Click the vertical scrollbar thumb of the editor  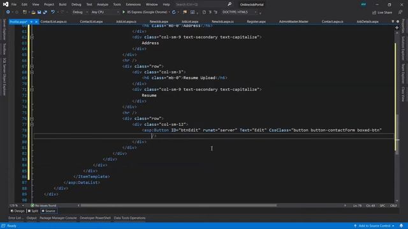pos(397,134)
